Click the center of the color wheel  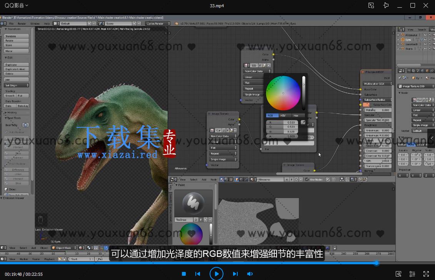pyautogui.click(x=283, y=93)
